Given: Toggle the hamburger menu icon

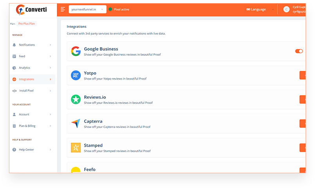Looking at the screenshot, I should coord(63,9).
